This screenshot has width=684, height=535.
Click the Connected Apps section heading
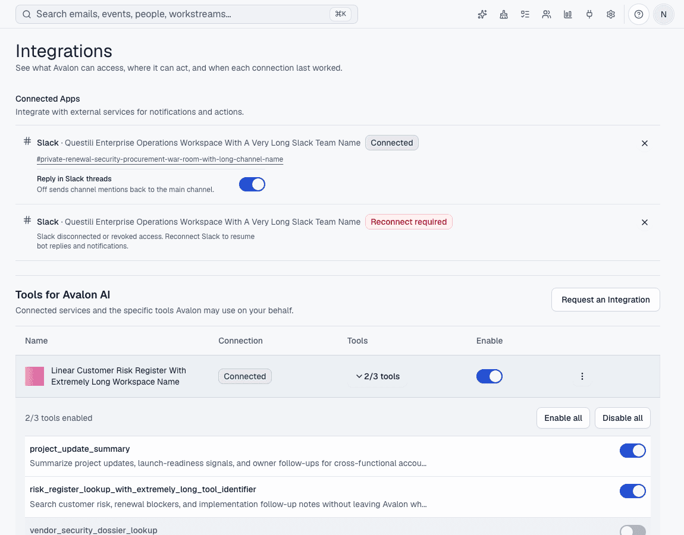click(x=48, y=99)
